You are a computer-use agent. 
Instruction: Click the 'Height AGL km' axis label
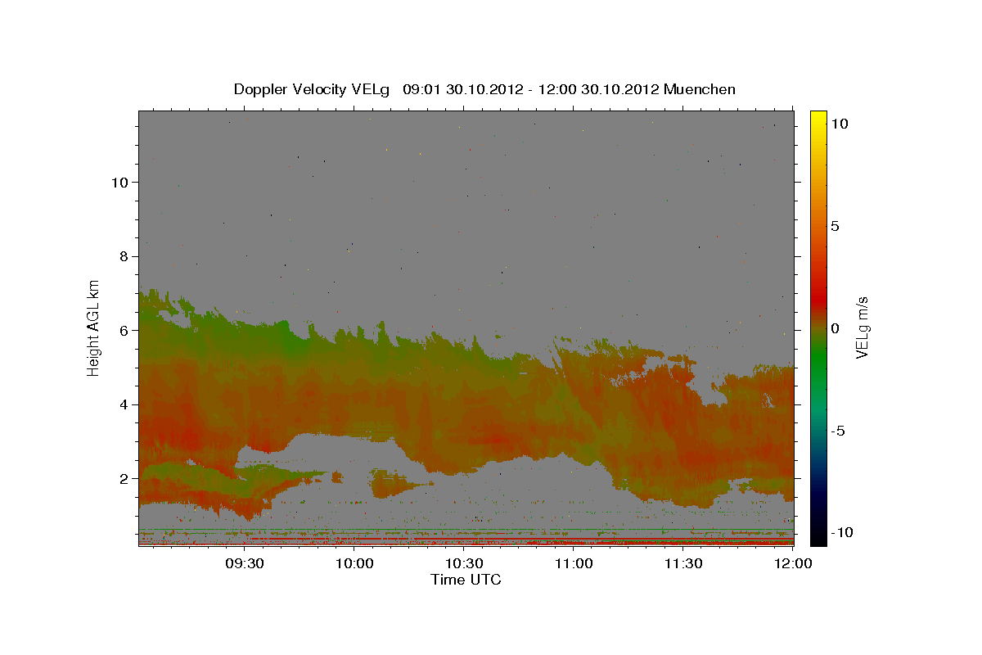tap(94, 328)
